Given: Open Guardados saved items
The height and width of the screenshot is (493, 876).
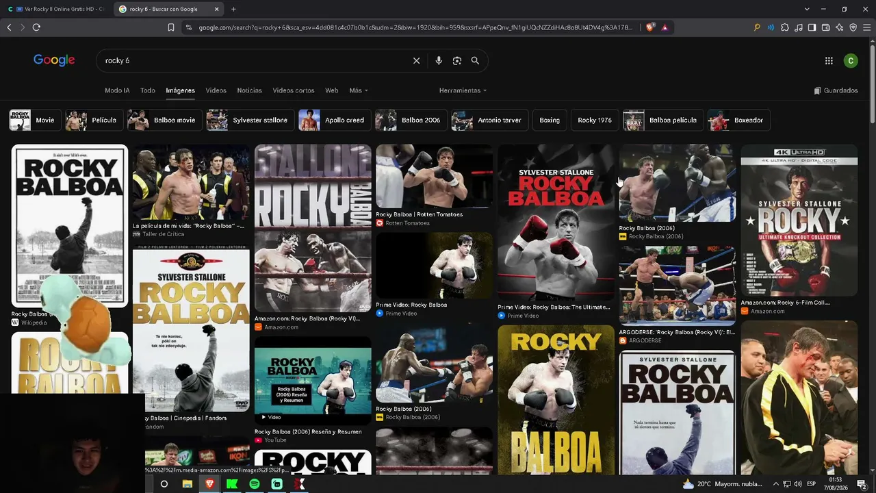Looking at the screenshot, I should pyautogui.click(x=836, y=90).
